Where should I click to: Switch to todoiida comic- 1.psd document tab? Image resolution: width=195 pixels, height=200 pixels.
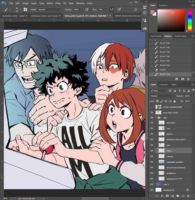(13, 16)
